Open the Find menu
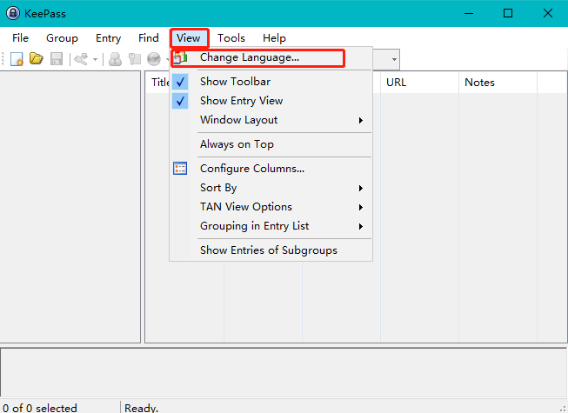Screen dimensions: 568x413 coord(149,38)
